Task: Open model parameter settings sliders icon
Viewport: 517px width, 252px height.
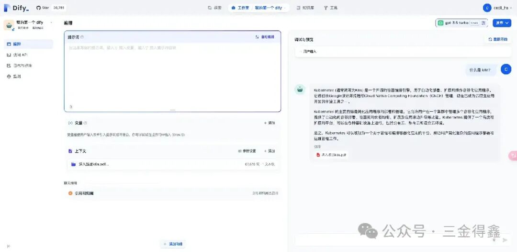Action: pyautogui.click(x=483, y=23)
